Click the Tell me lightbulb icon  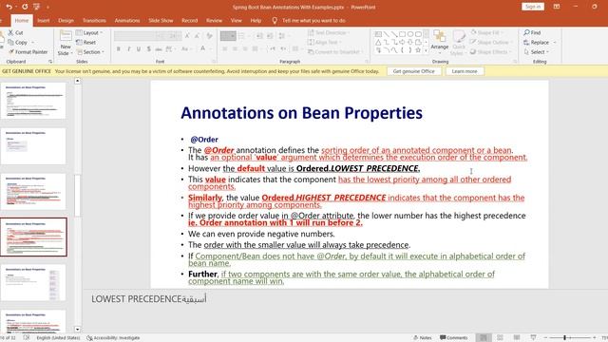(x=275, y=21)
